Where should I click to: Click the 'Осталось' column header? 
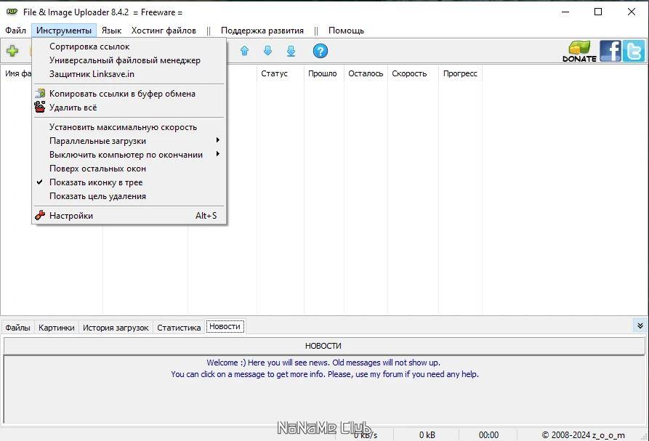pos(366,73)
